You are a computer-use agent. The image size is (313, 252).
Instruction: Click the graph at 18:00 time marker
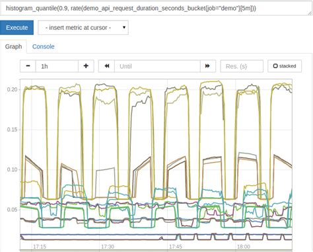(244, 247)
